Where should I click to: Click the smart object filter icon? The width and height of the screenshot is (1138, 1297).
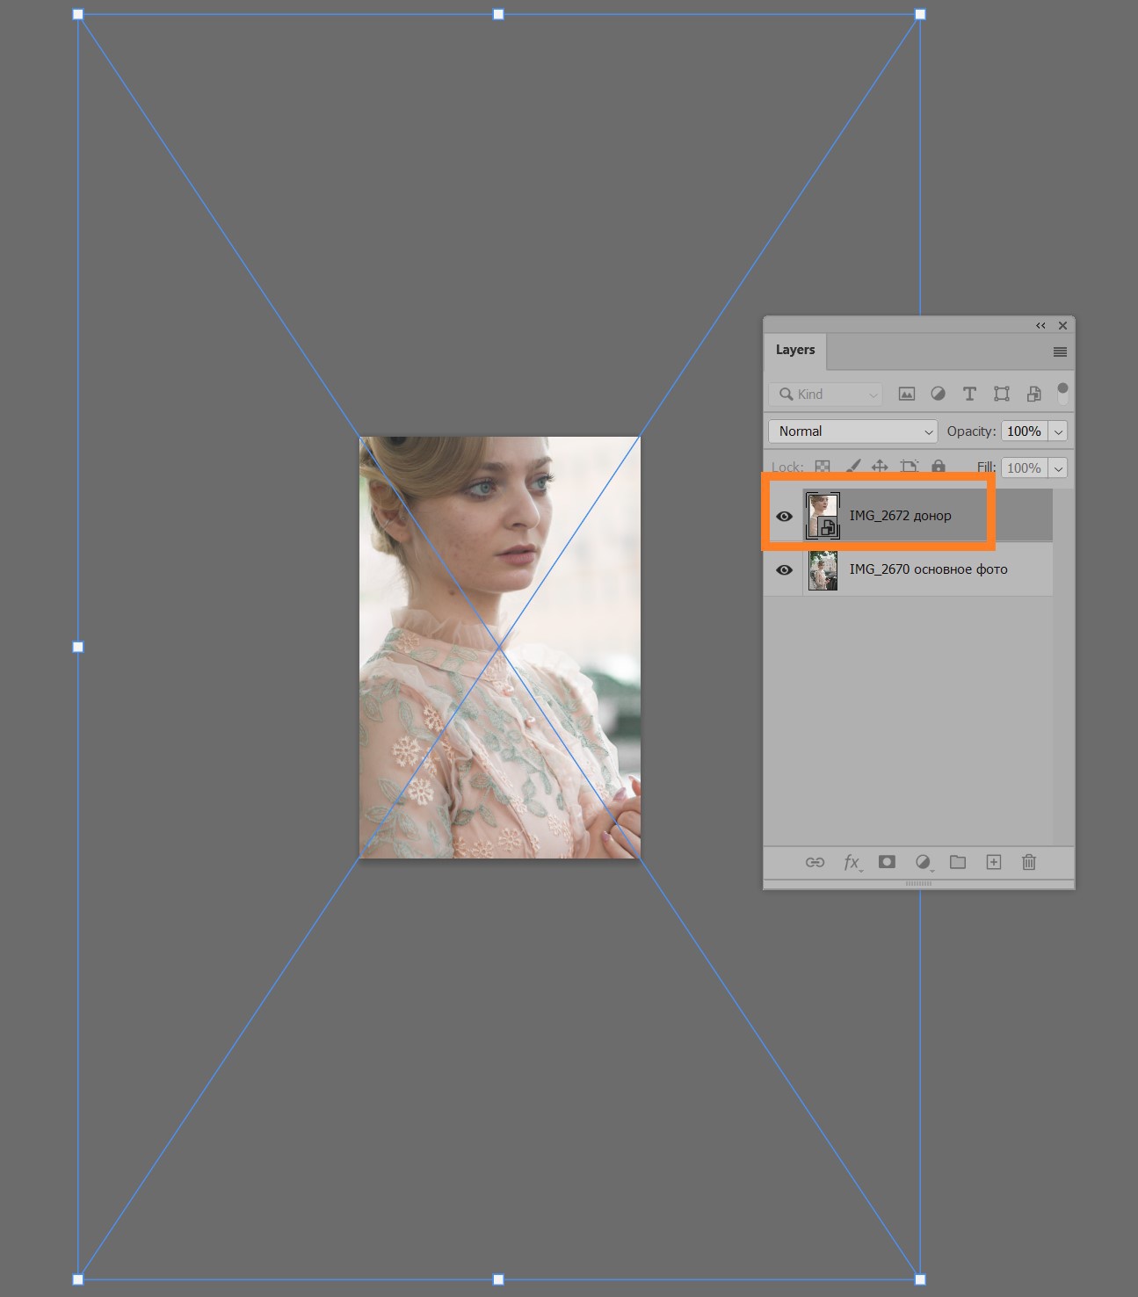click(1033, 394)
